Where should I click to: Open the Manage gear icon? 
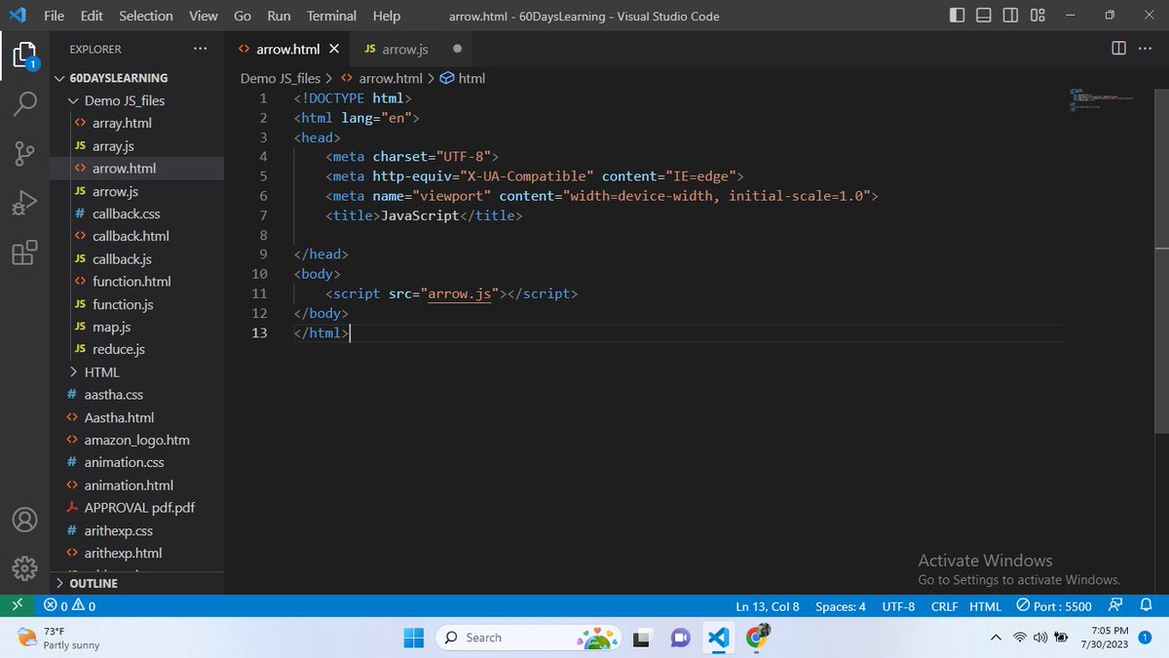pyautogui.click(x=24, y=568)
